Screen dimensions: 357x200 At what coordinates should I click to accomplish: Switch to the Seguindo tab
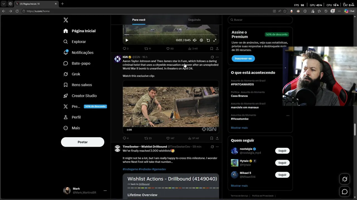pyautogui.click(x=194, y=20)
